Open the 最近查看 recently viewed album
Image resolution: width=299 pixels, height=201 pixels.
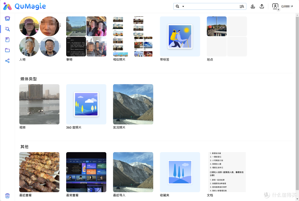(x=40, y=172)
